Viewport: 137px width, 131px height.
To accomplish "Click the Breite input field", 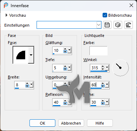I will 20,85.
